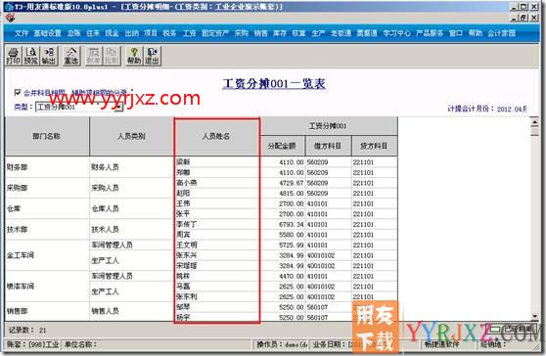
Task: Select the 仓库 department cell
Action: (x=47, y=208)
